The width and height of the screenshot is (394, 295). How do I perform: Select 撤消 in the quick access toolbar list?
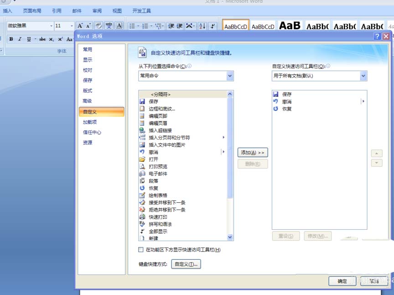[319, 101]
